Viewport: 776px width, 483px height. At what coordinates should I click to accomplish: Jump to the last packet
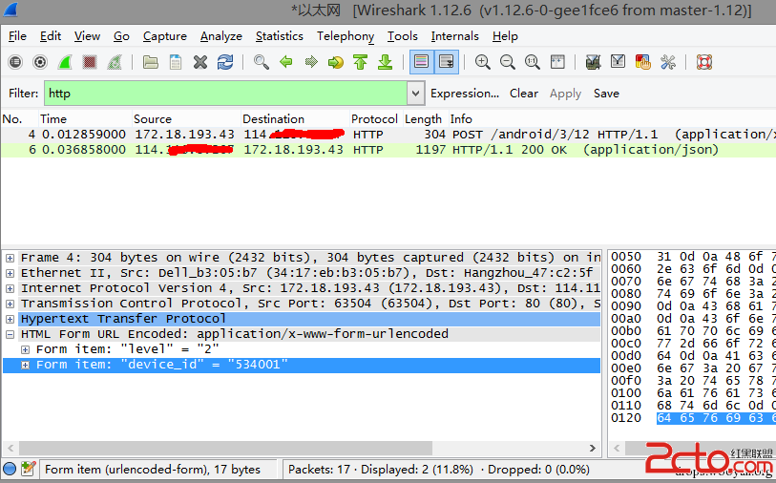tap(385, 62)
